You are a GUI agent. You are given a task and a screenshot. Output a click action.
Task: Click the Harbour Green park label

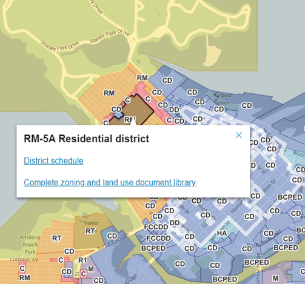pyautogui.click(x=223, y=99)
